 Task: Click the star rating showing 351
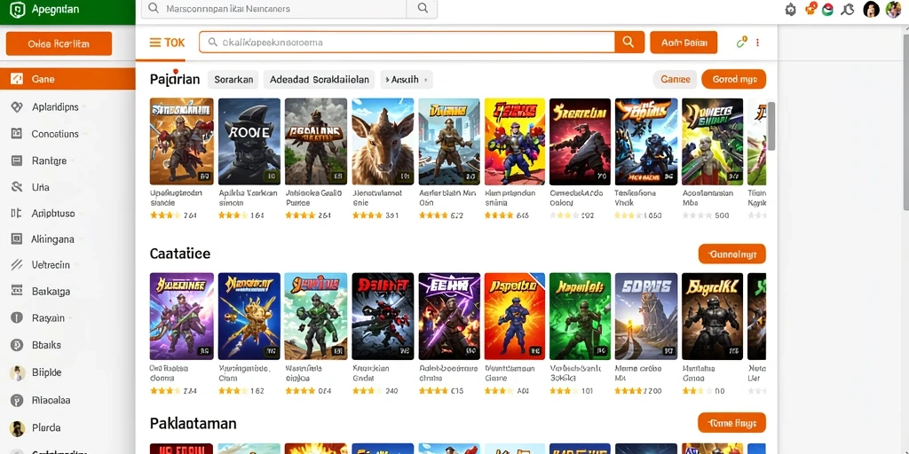coord(375,215)
